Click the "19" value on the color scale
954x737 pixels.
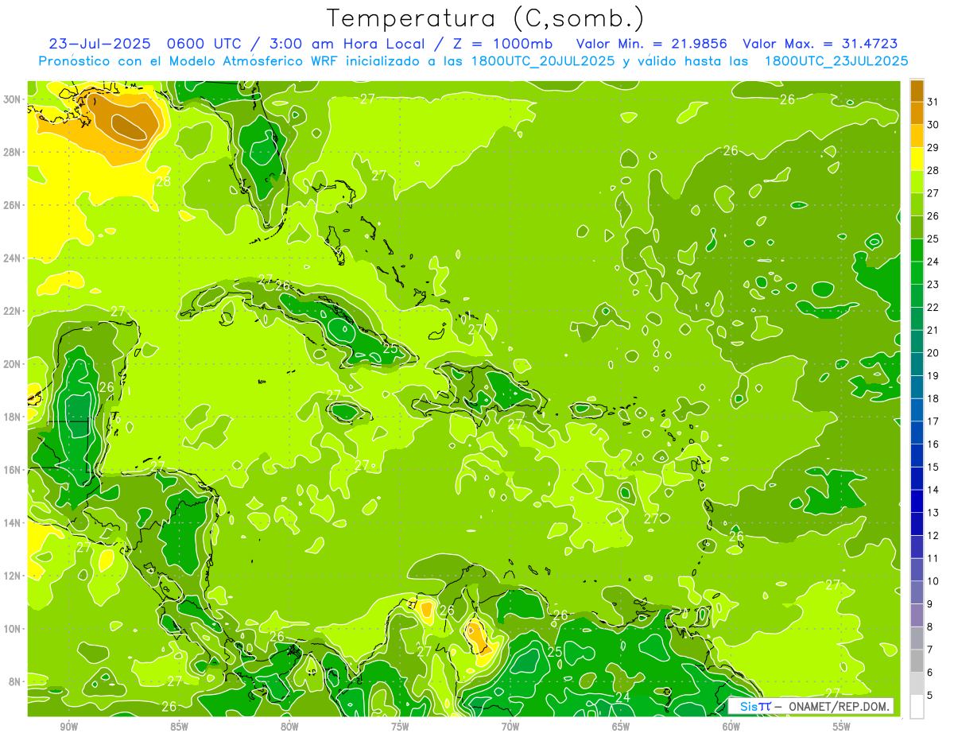pos(933,375)
